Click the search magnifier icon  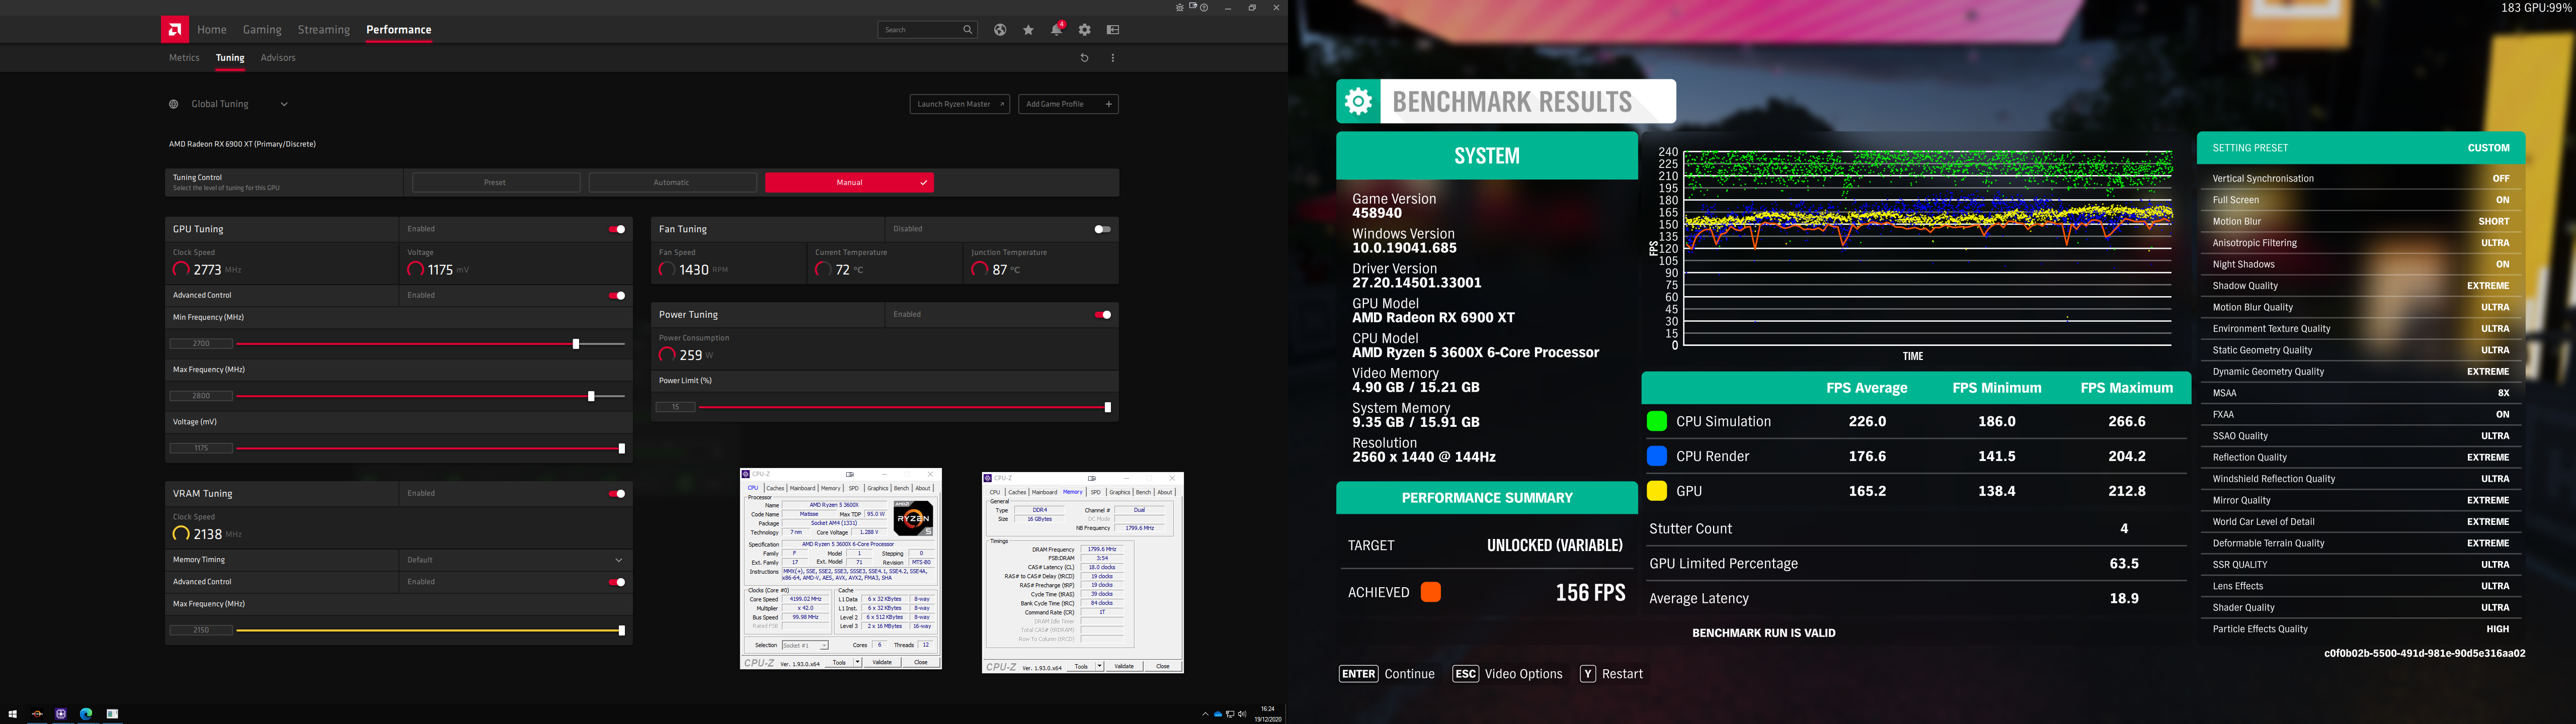[967, 30]
